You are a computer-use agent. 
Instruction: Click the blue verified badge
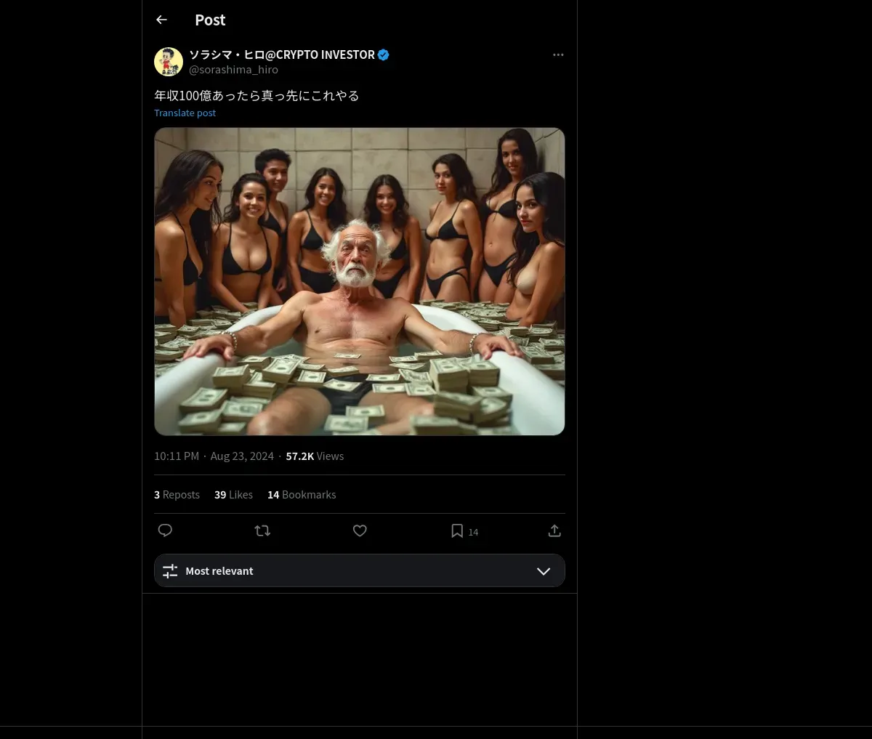384,54
